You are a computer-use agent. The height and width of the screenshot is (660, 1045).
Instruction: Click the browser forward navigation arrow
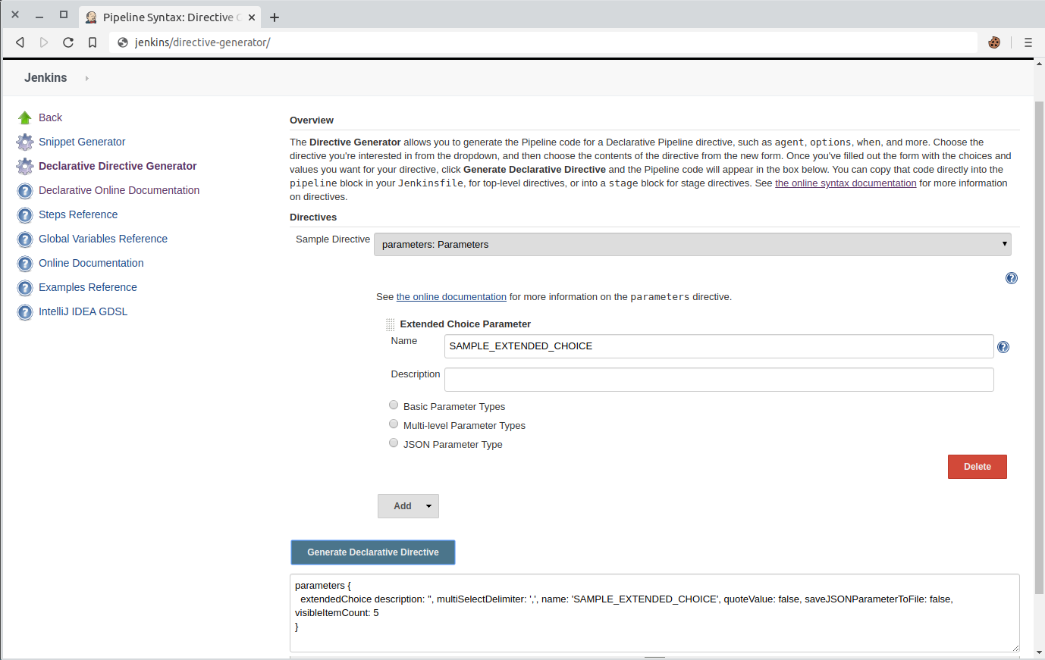point(44,42)
